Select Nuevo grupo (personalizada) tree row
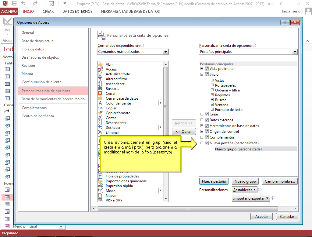 (x=256, y=149)
